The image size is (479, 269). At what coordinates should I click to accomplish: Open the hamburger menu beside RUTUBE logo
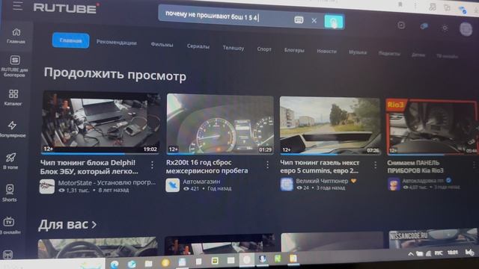point(18,5)
